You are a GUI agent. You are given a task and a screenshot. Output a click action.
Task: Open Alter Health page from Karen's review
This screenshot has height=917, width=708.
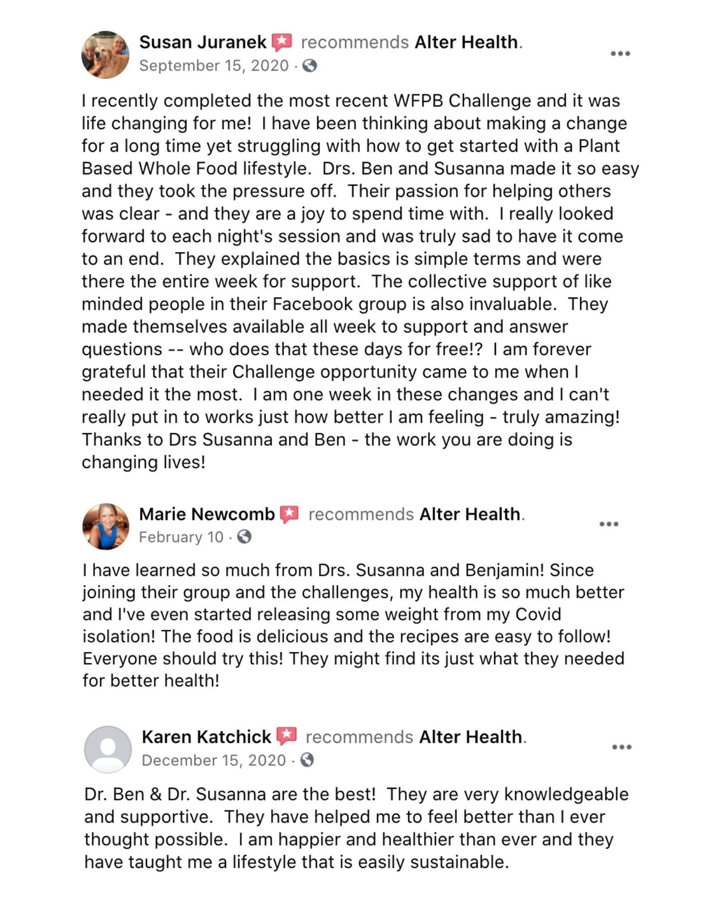click(471, 737)
